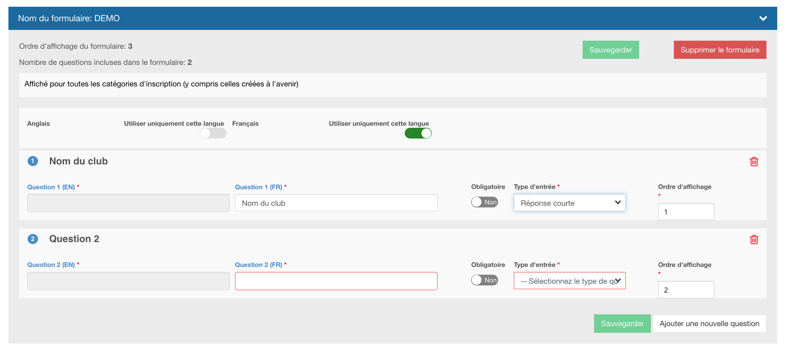Click bottom Sauvegarder button
The image size is (786, 353).
tap(622, 323)
